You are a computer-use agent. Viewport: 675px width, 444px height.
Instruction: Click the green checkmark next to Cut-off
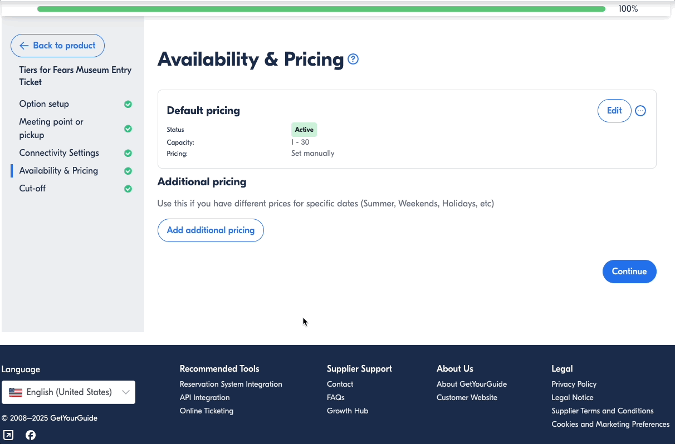click(x=128, y=189)
